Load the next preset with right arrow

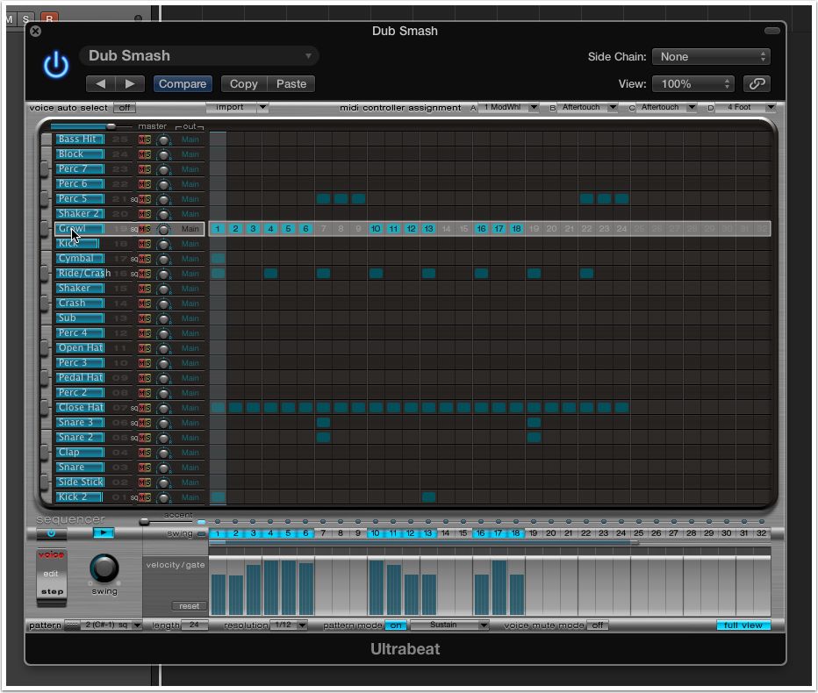tap(130, 84)
